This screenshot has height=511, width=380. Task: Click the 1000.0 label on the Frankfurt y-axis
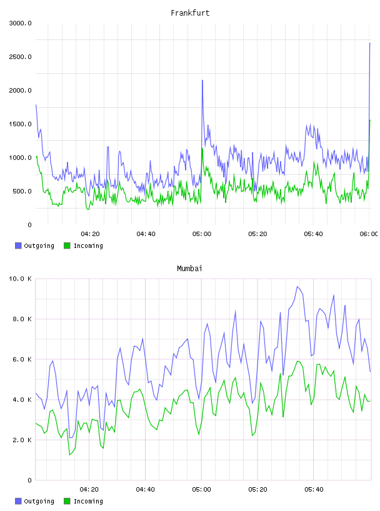pyautogui.click(x=20, y=157)
